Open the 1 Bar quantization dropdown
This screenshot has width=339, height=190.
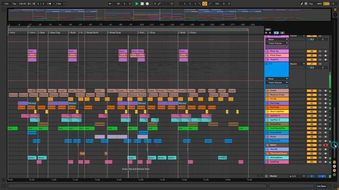coord(60,4)
